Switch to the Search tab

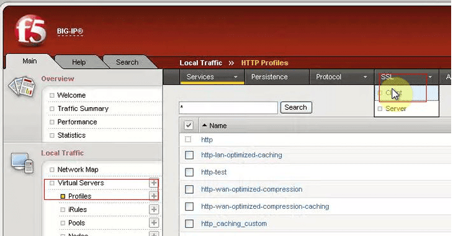[127, 62]
